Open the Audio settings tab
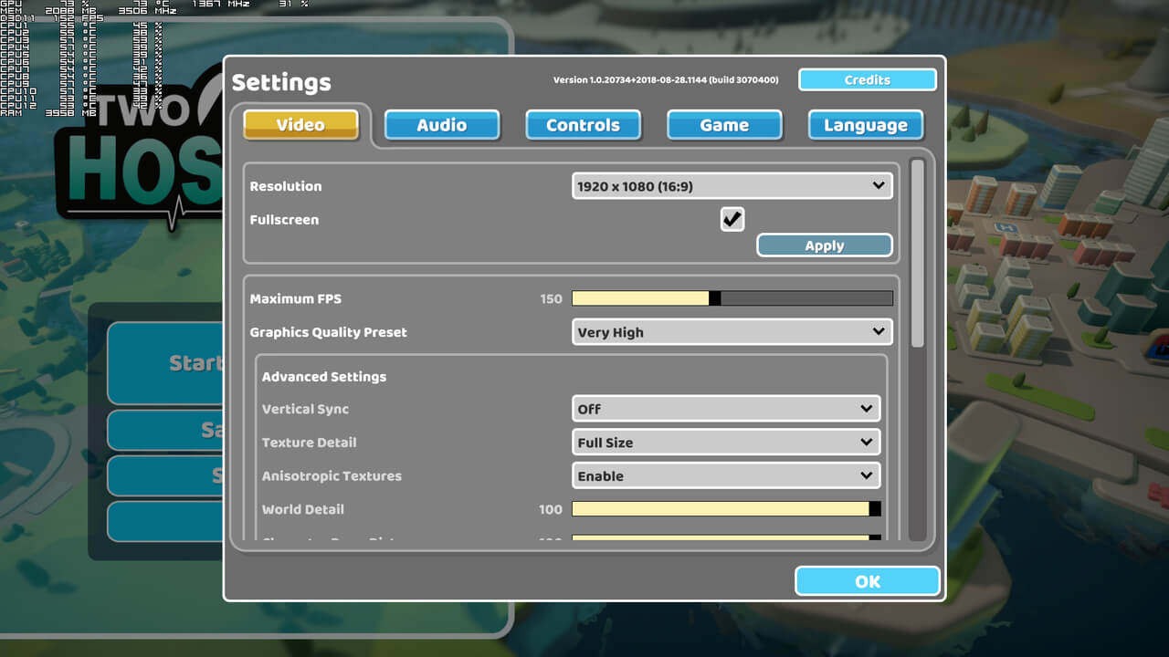 442,125
